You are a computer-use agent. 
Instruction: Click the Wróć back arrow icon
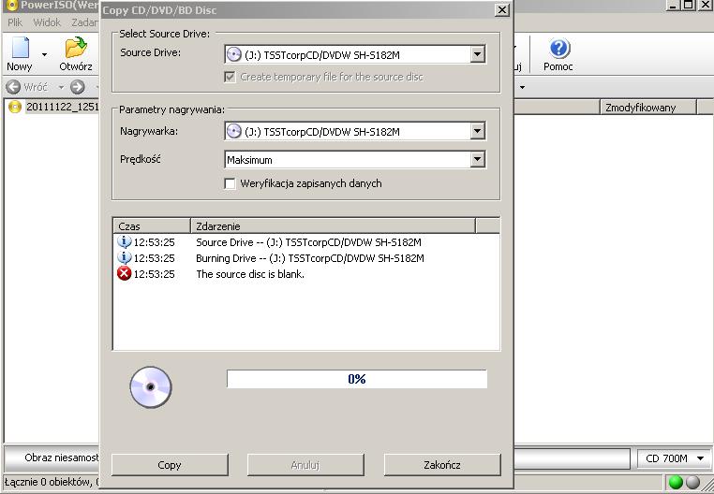(x=14, y=87)
